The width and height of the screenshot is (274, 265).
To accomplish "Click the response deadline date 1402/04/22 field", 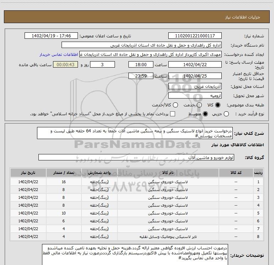I will (x=195, y=65).
